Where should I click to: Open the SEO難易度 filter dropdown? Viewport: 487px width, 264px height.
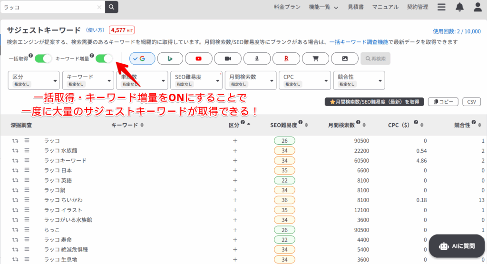[195, 80]
